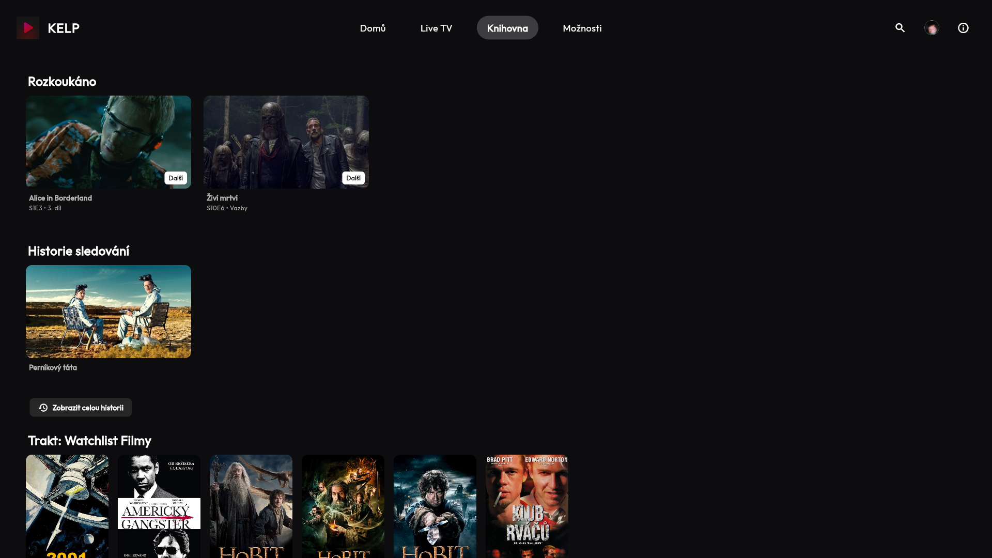Select the Knihovna tab
The width and height of the screenshot is (992, 558).
pyautogui.click(x=507, y=28)
